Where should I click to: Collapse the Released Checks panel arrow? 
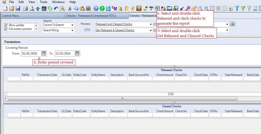(174, 66)
